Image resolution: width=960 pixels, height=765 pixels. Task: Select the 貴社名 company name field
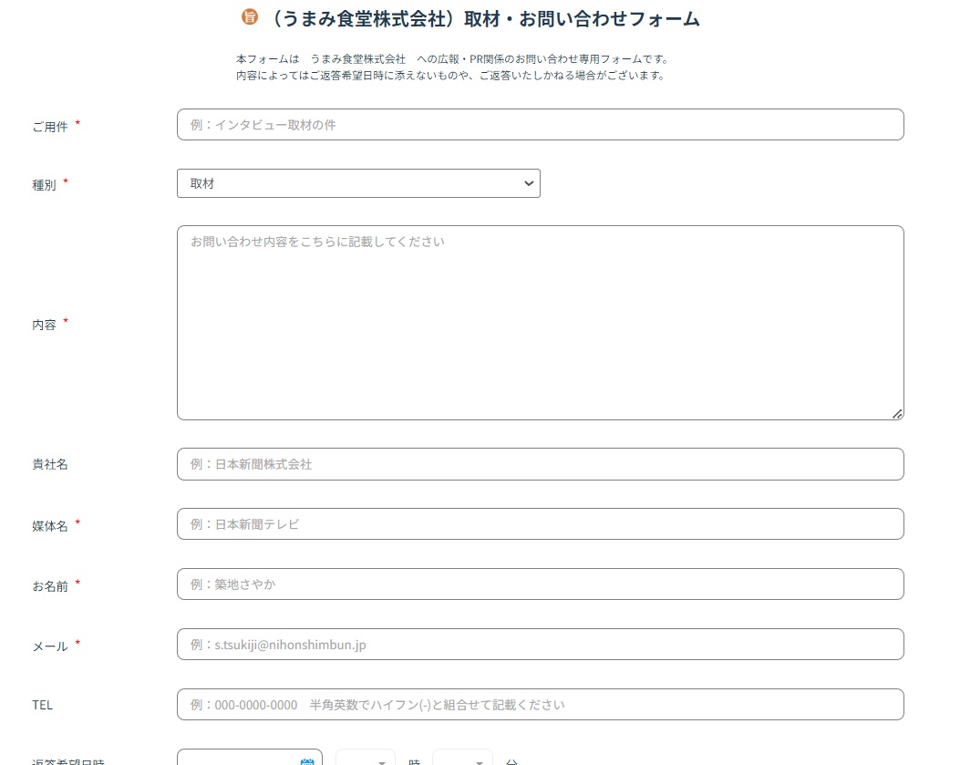pyautogui.click(x=540, y=464)
